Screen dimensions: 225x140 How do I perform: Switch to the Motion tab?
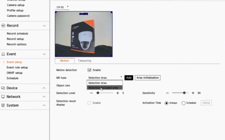[65, 61]
